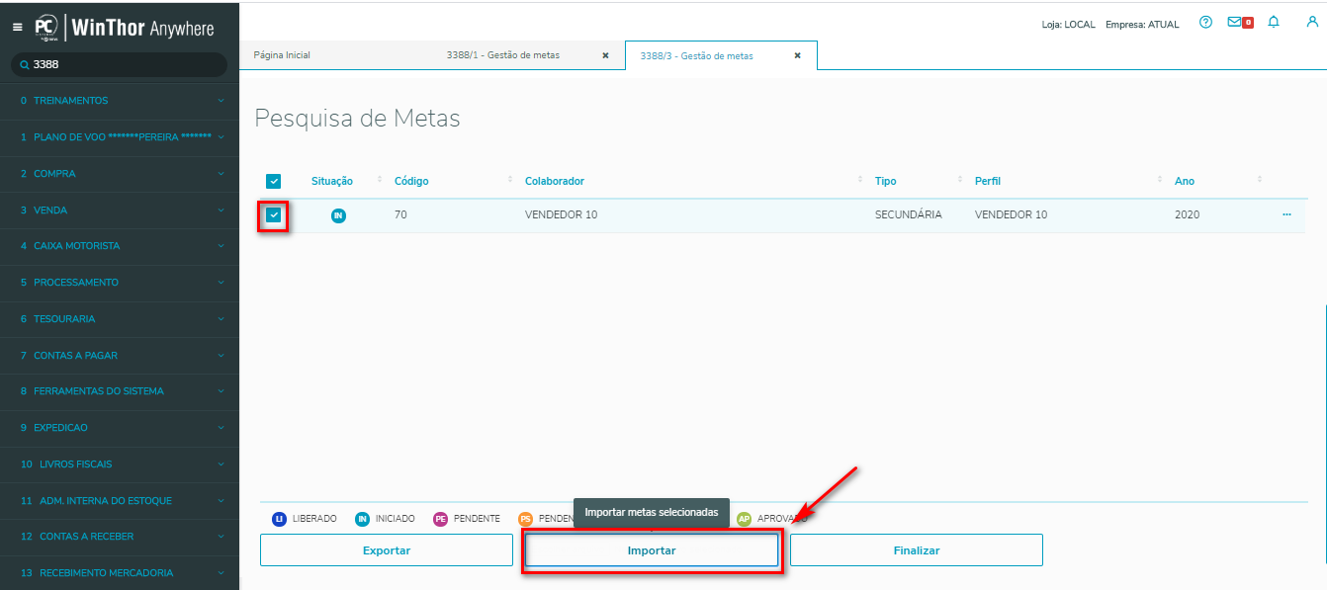Expand the 13 RECEBIMENTO MERCADORIA menu
Screen dimensions: 1327x590
point(120,573)
